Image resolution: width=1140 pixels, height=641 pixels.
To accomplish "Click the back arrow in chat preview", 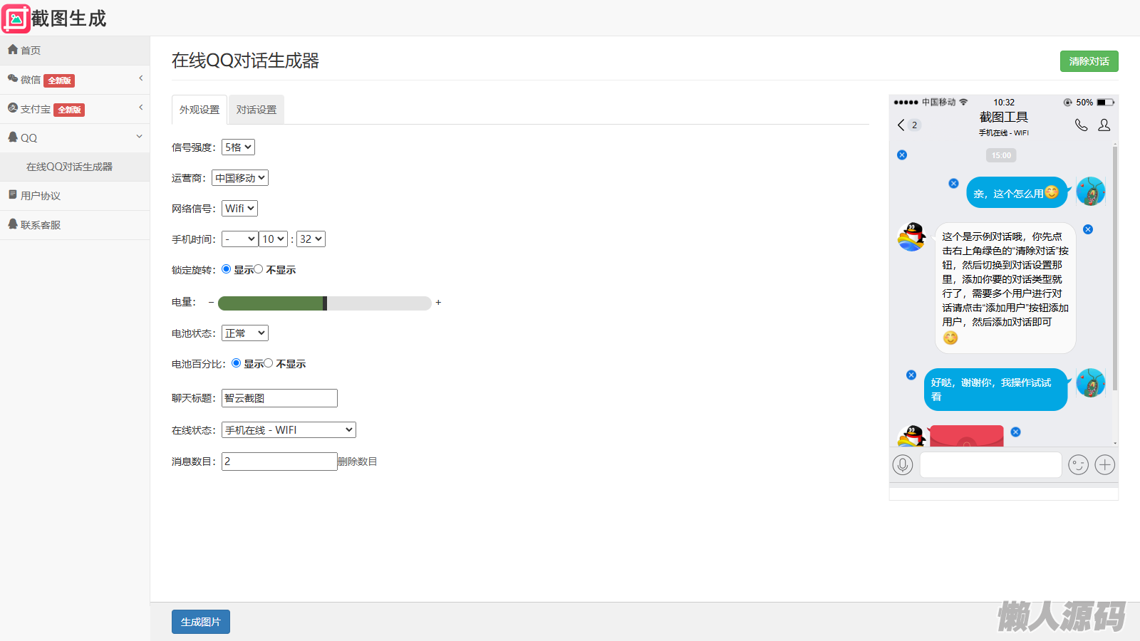I will 901,125.
